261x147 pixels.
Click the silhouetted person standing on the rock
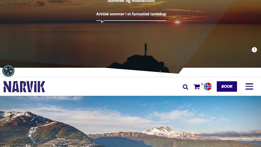(146, 49)
